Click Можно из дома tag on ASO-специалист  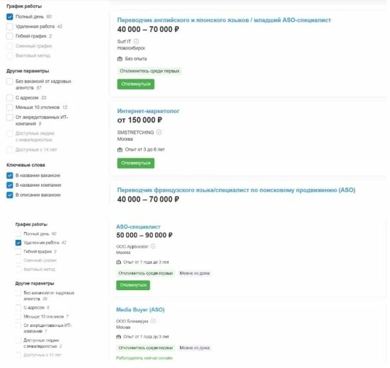point(195,273)
